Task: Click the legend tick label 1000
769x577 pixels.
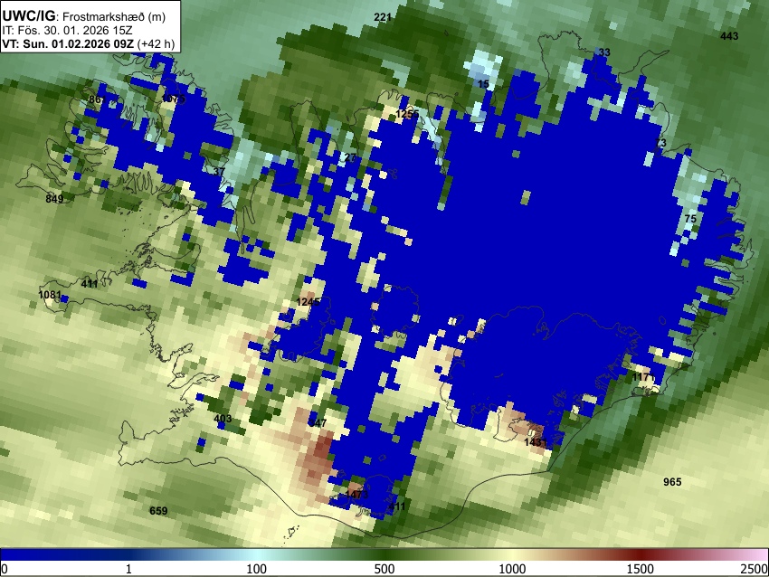Action: coord(512,569)
